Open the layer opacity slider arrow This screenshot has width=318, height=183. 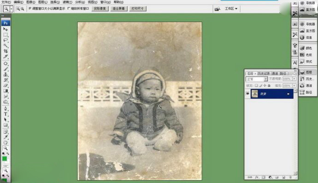pos(294,79)
